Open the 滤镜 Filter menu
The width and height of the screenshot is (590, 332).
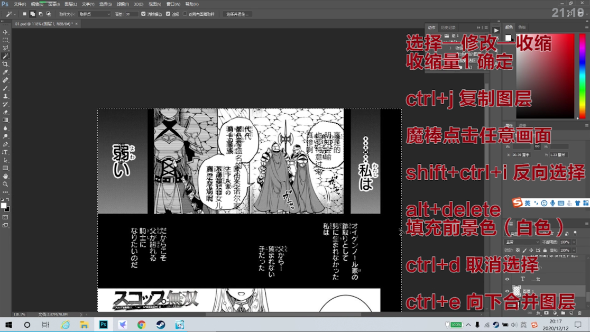pos(122,4)
